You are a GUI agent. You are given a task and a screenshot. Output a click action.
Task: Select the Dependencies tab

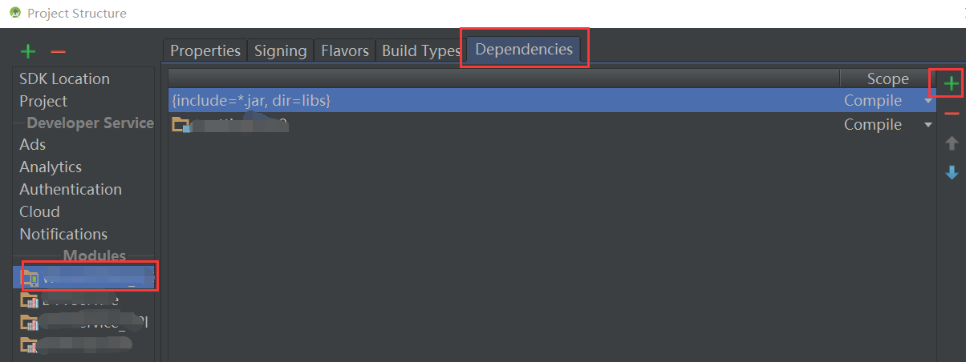coord(524,49)
